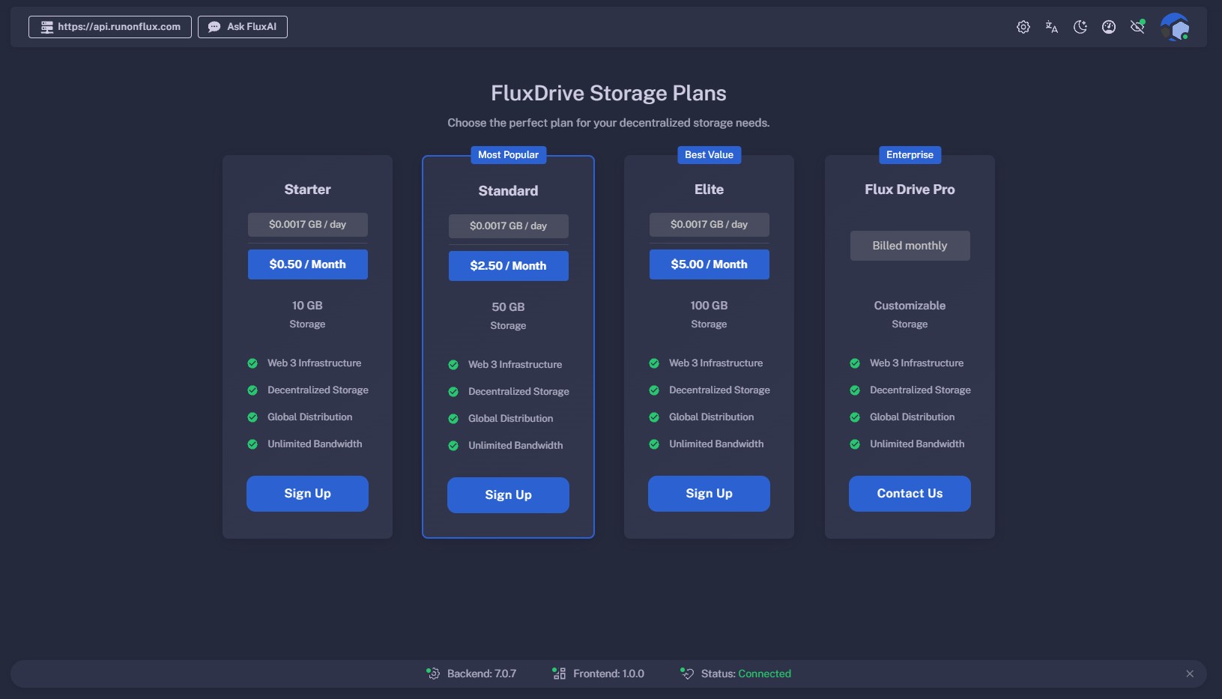
Task: Open the Ask FluxAI chat
Action: pos(242,27)
